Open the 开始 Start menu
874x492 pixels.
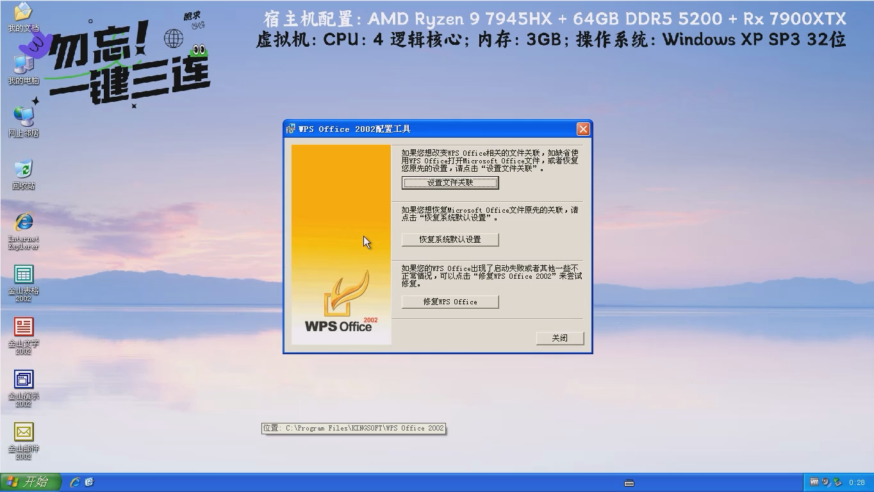point(30,482)
